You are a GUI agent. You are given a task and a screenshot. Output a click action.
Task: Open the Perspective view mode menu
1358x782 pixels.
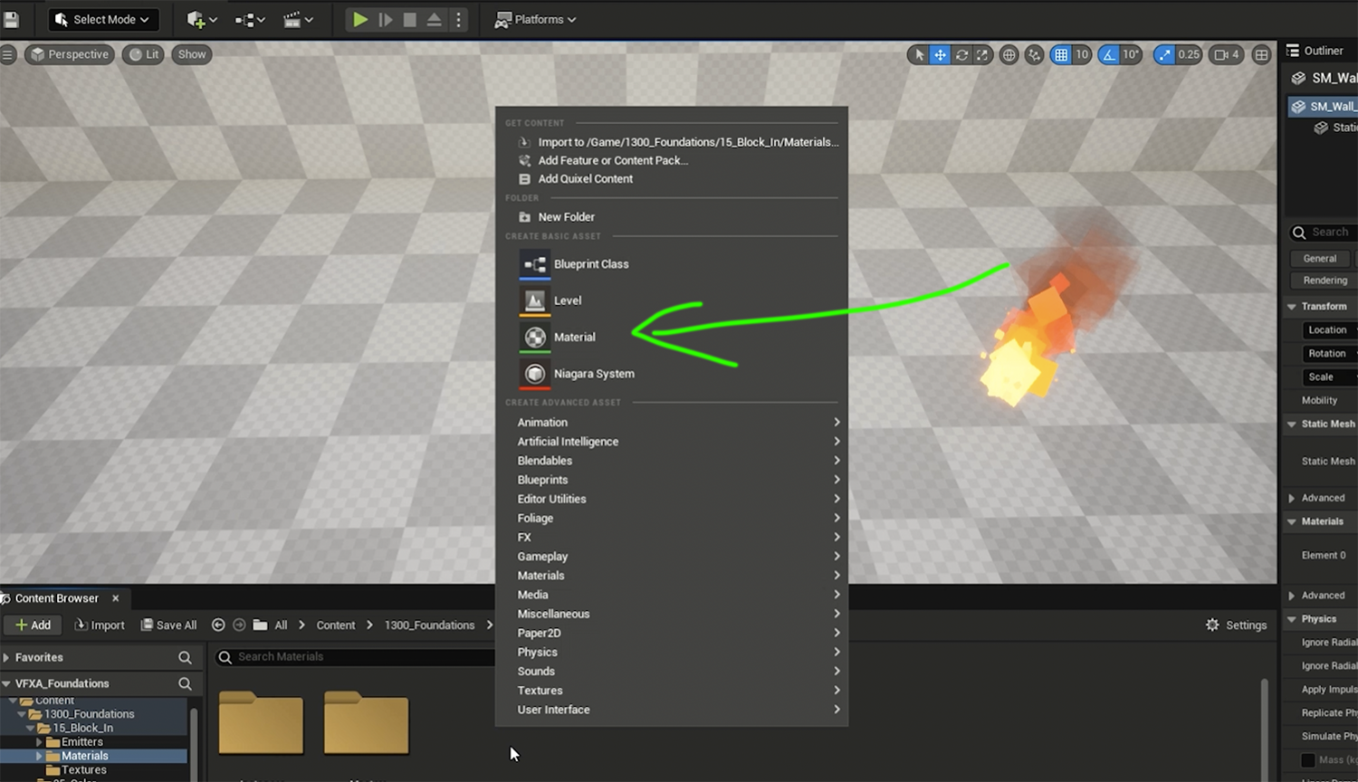pos(70,54)
